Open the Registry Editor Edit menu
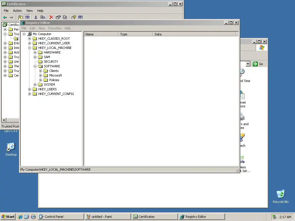The height and width of the screenshot is (221, 295). click(x=32, y=28)
